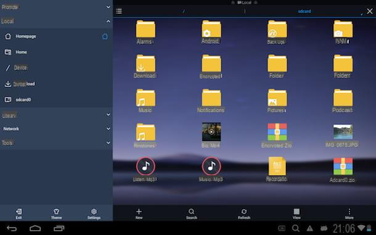Open the Download folder

[x=145, y=67]
